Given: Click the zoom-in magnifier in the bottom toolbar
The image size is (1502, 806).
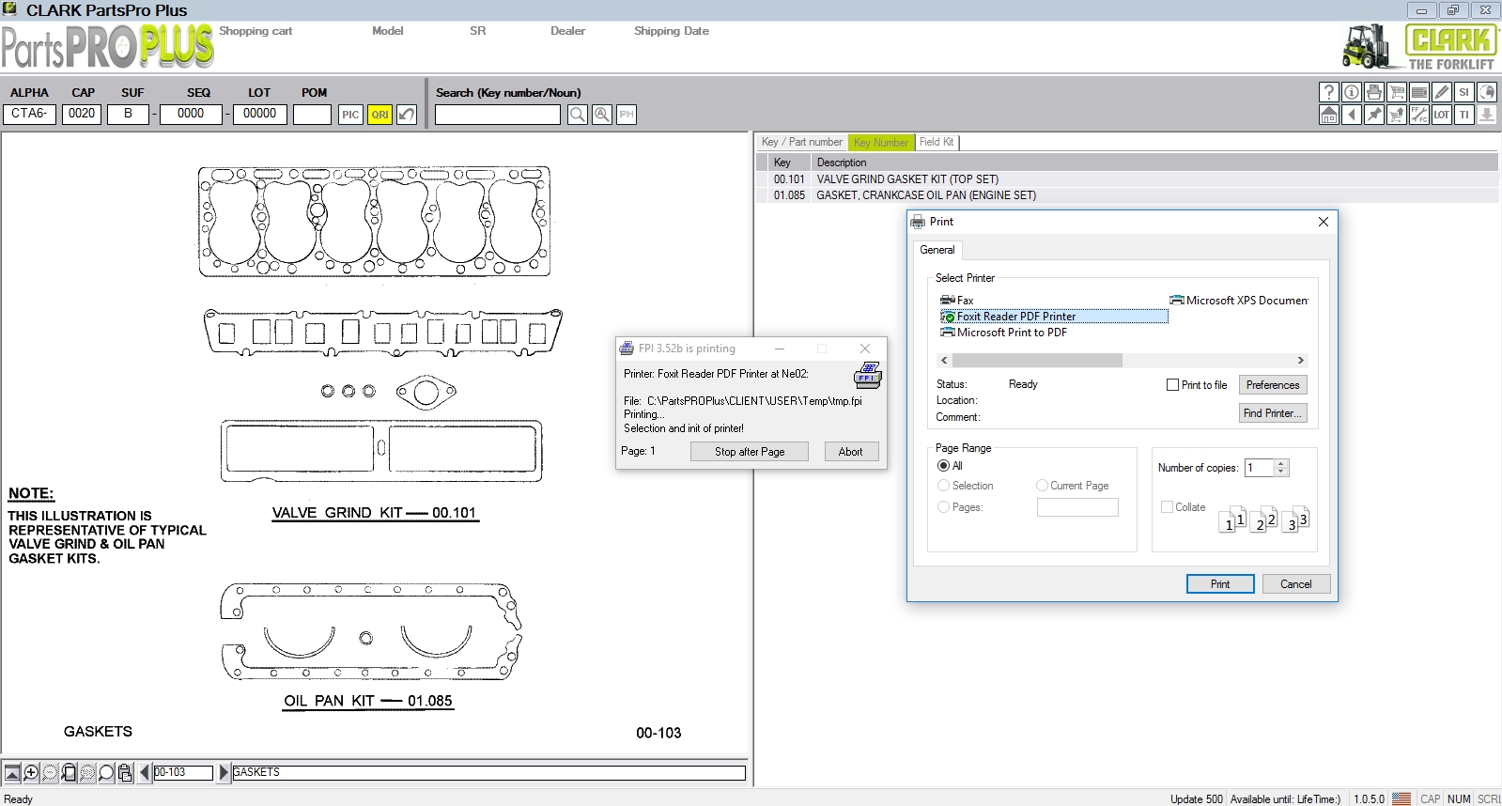Looking at the screenshot, I should click(x=31, y=773).
